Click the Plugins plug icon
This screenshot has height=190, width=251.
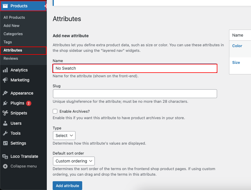tap(5, 103)
